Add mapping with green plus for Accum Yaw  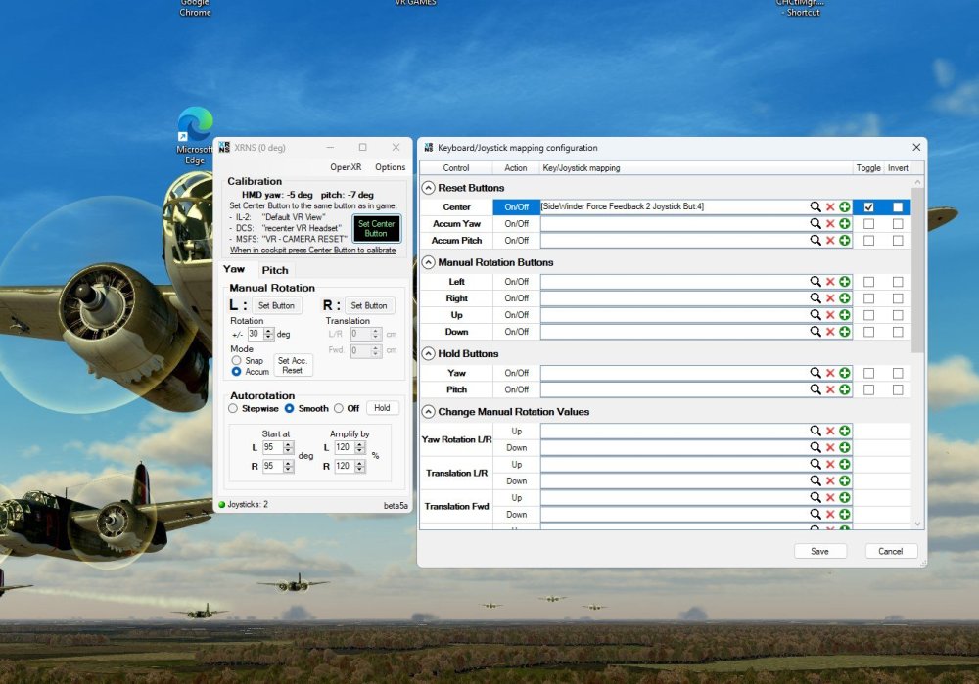844,224
